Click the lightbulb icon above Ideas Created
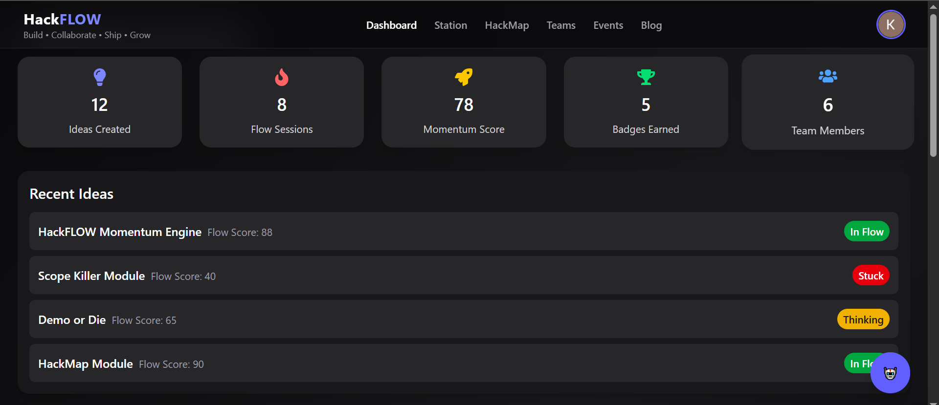939x405 pixels. pyautogui.click(x=100, y=77)
